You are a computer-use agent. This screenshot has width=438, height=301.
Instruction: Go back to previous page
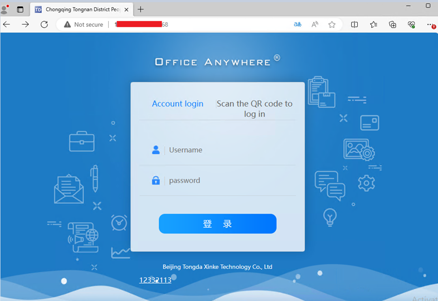[x=7, y=25]
